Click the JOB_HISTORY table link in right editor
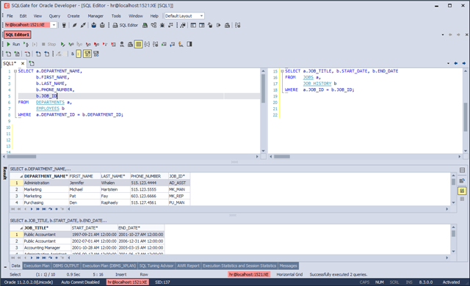 [x=317, y=84]
